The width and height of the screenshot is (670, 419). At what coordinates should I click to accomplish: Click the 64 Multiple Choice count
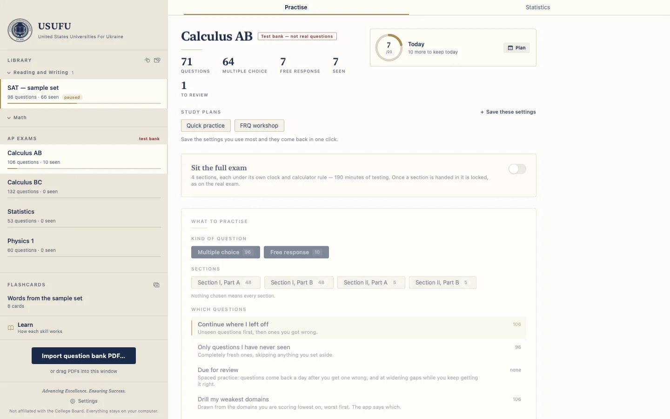245,65
